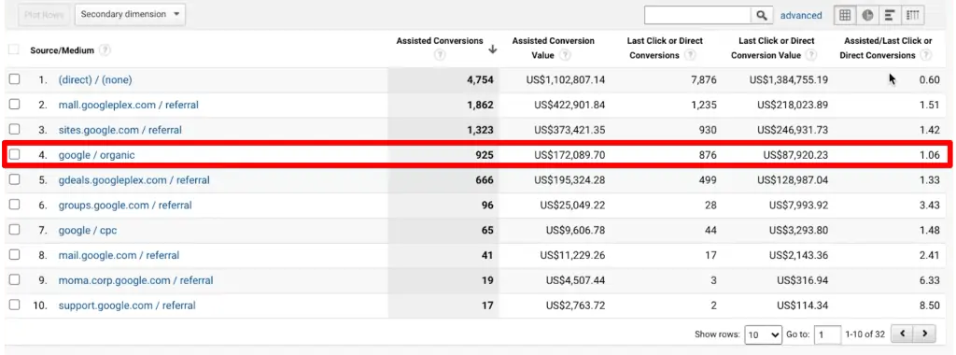Switch to pie chart percentage view
This screenshot has height=355, width=956.
pyautogui.click(x=867, y=15)
